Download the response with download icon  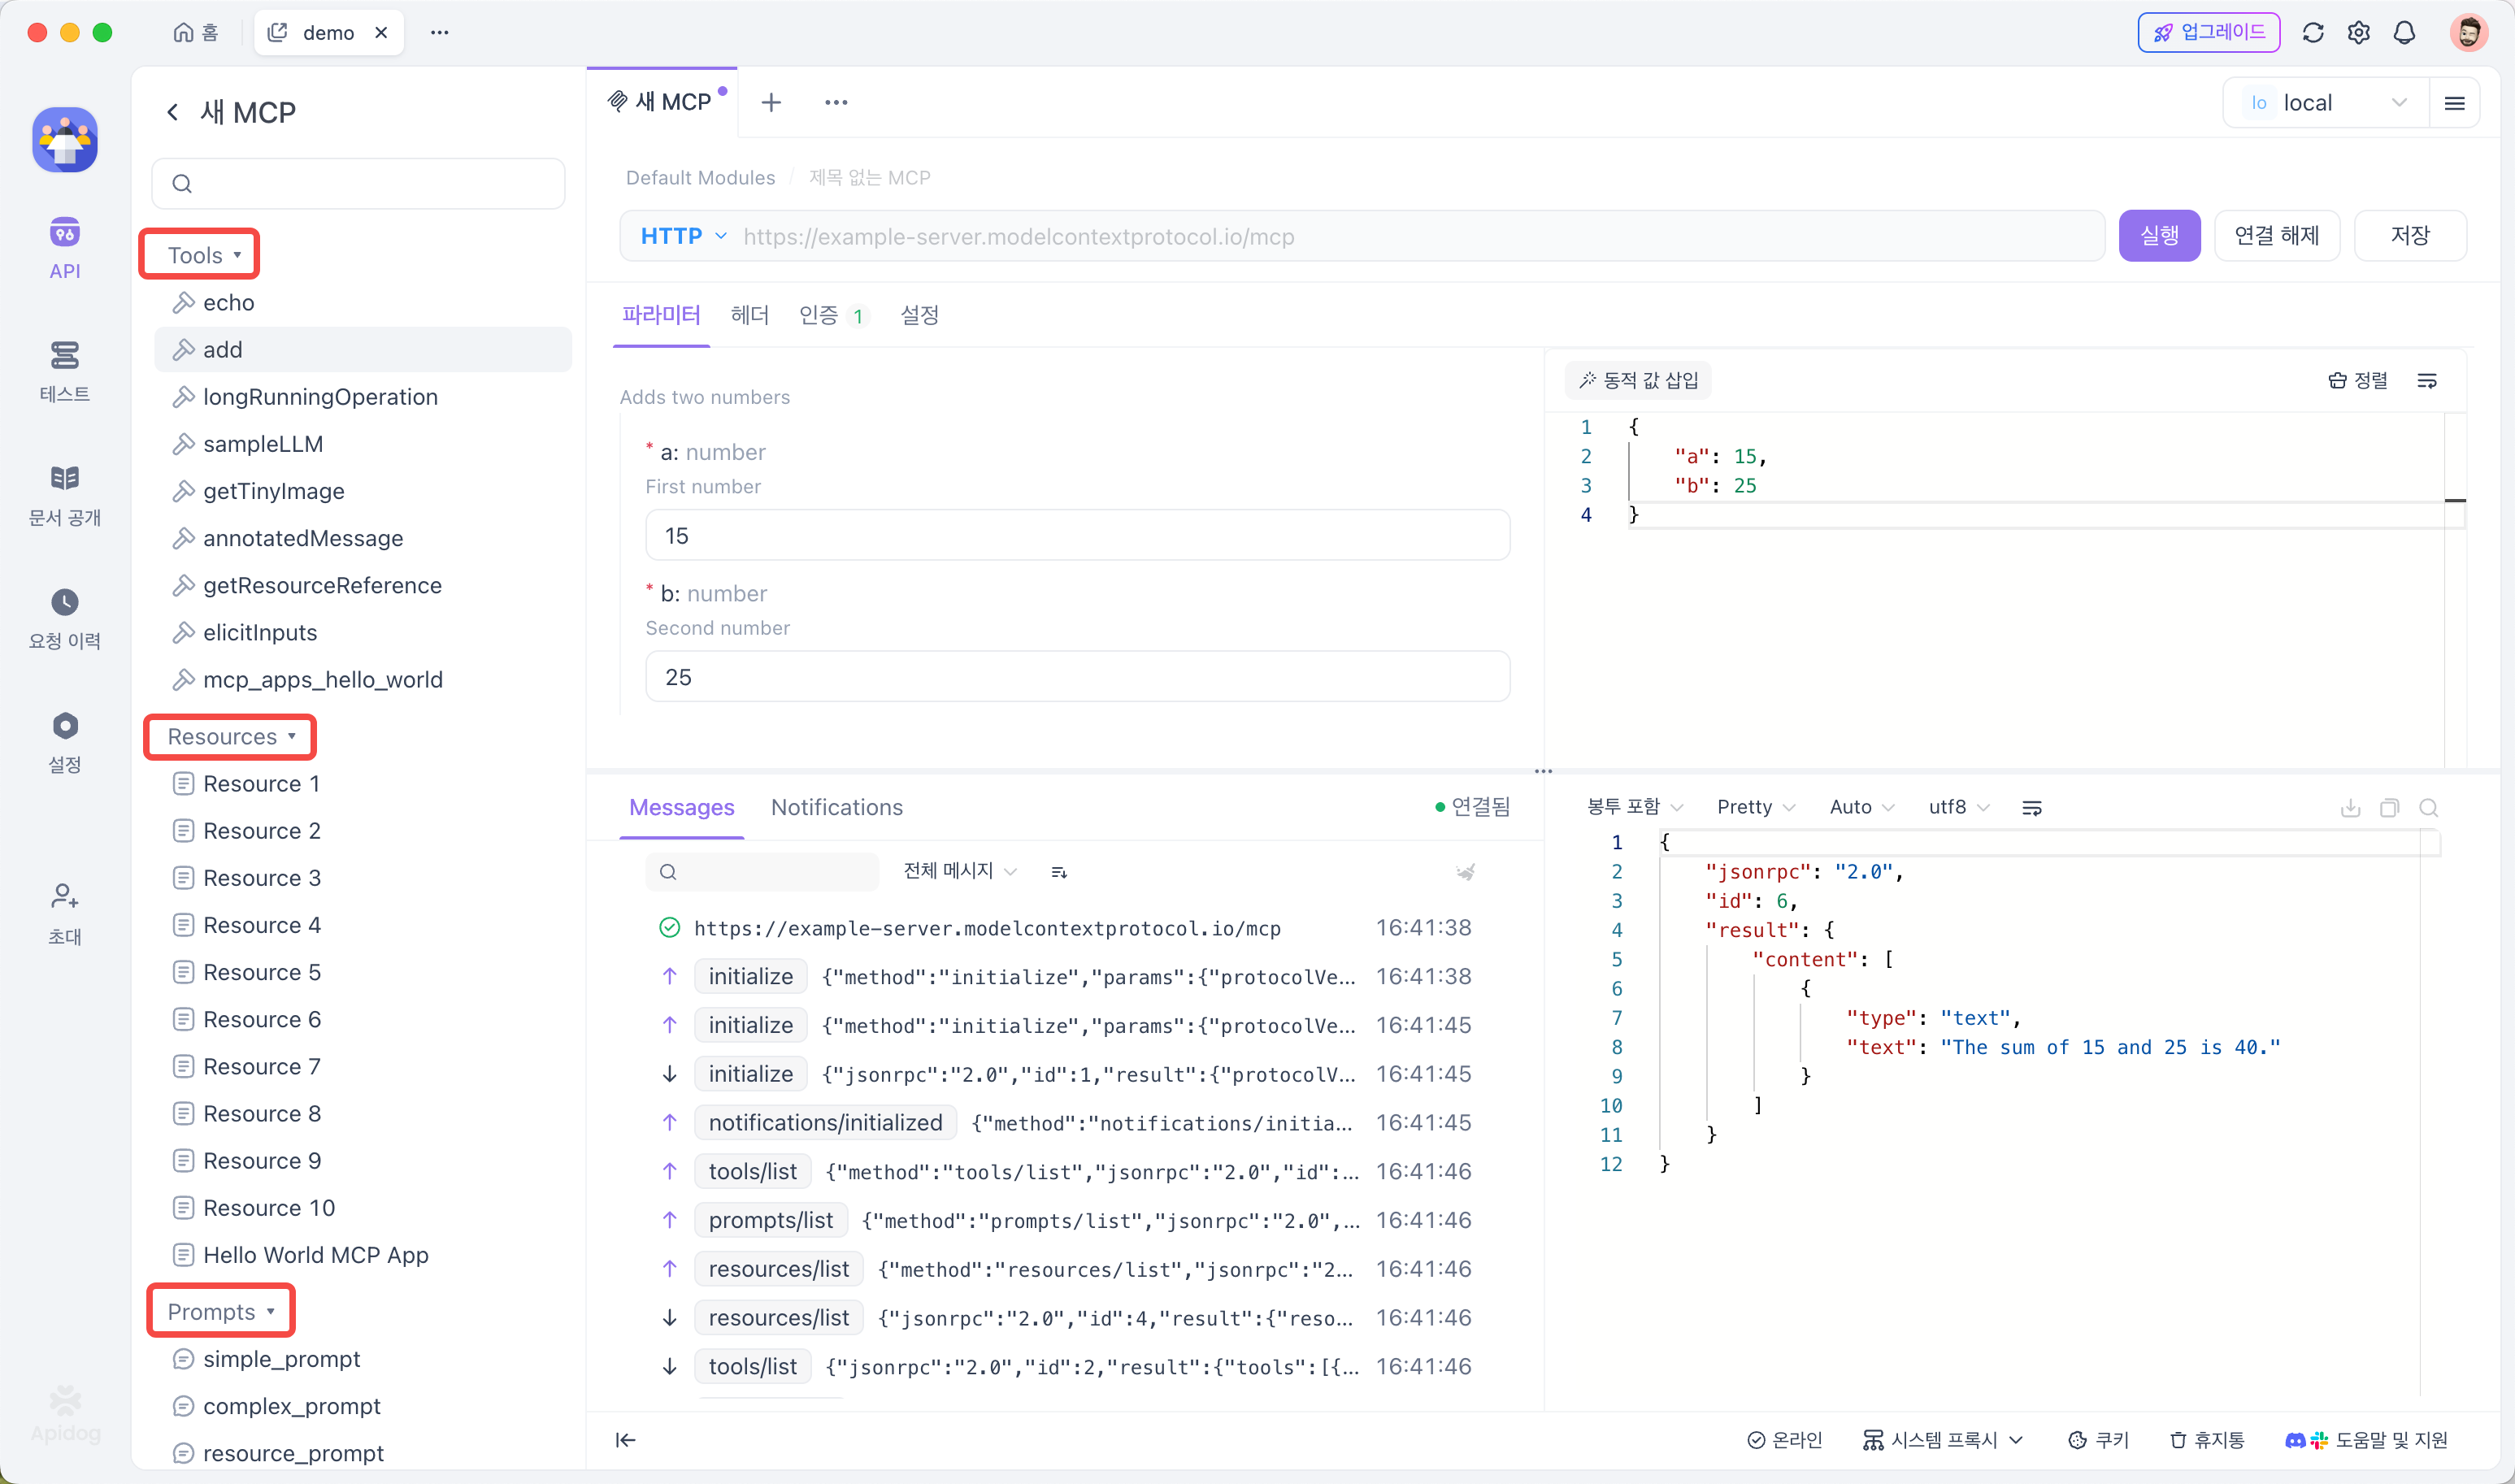2350,808
